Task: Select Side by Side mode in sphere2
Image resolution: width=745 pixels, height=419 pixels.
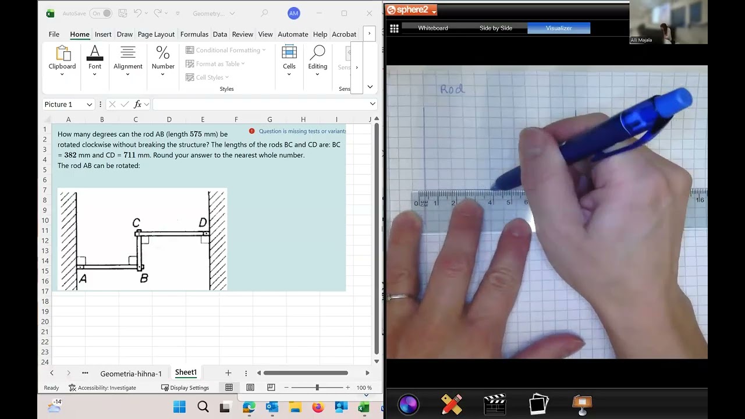Action: pos(496,28)
